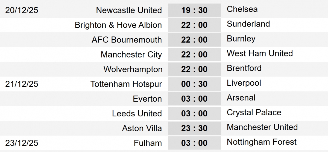Image resolution: width=328 pixels, height=152 pixels.
Task: Click on Sunderland team name
Action: pyautogui.click(x=248, y=24)
